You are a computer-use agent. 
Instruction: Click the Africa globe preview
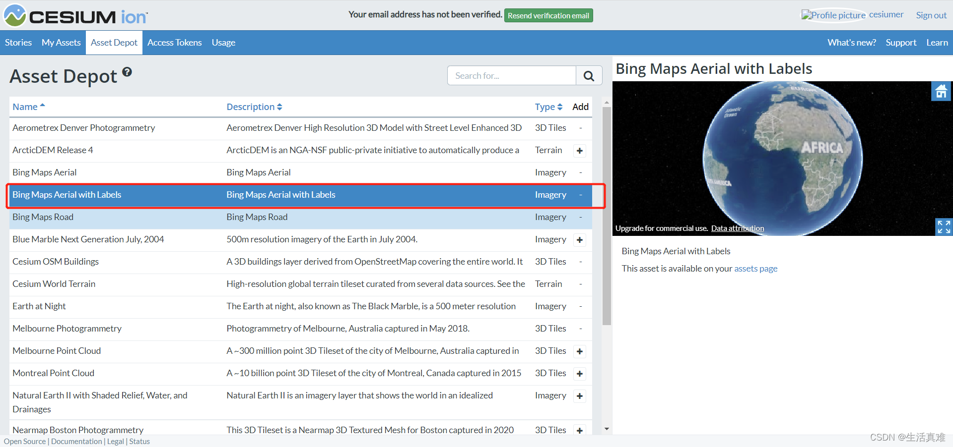coord(782,158)
